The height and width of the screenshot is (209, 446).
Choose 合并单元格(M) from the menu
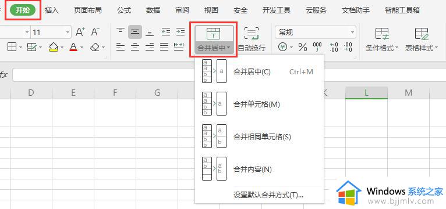[259, 105]
